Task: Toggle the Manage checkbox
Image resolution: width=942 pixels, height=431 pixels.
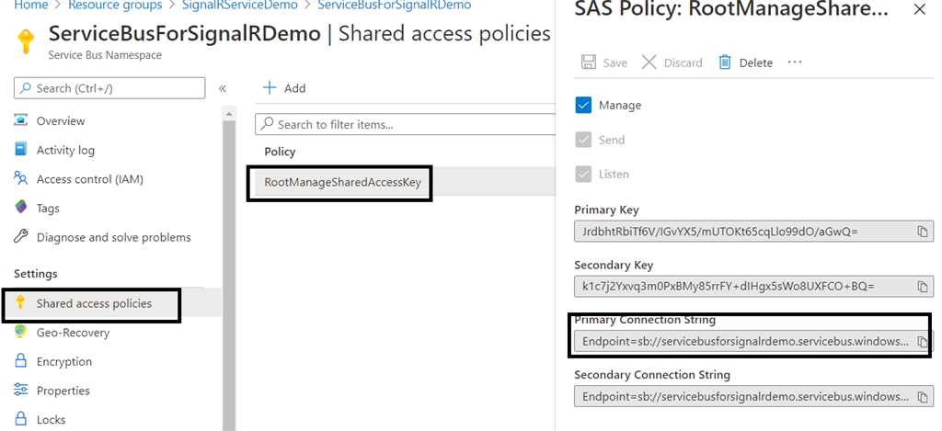Action: pos(583,105)
